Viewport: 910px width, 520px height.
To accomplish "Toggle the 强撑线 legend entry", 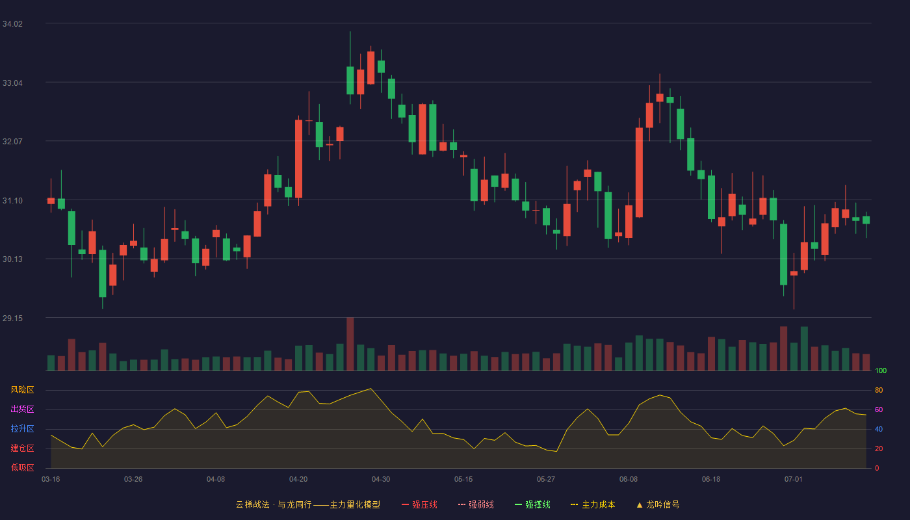I will tap(532, 504).
